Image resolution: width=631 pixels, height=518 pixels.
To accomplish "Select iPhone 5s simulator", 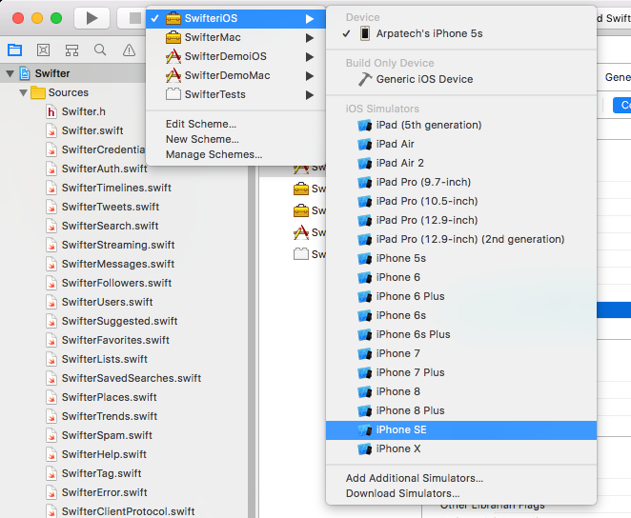I will 461,258.
